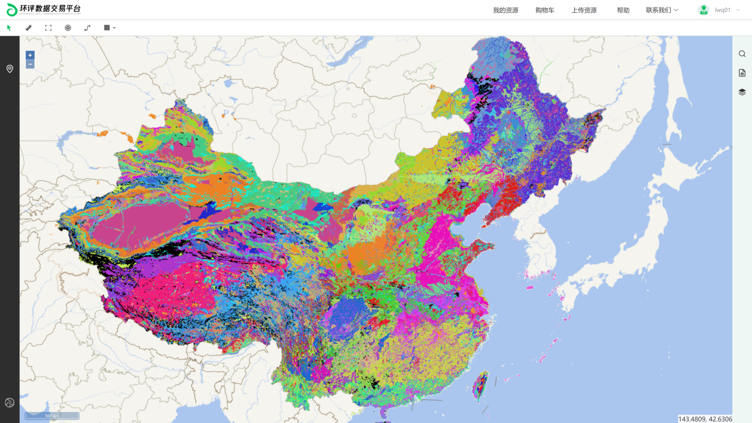752x423 pixels.
Task: Select the green arrow pointer tool
Action: [x=9, y=28]
